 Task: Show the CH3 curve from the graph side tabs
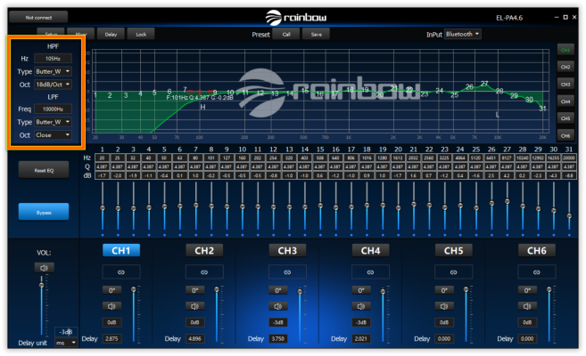(565, 85)
